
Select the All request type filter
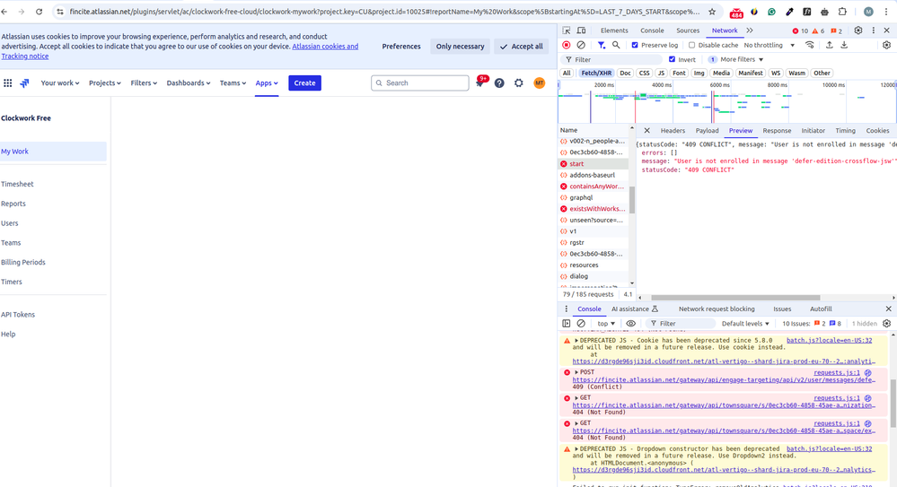coord(567,74)
